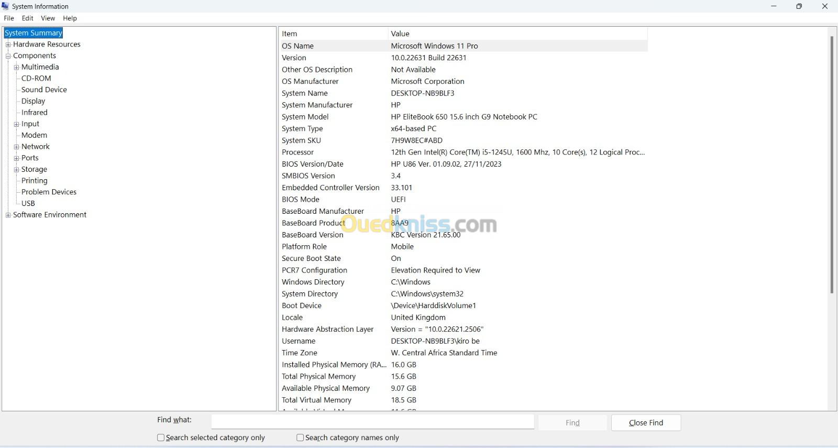
Task: Select the Boot Device row
Action: click(x=464, y=305)
